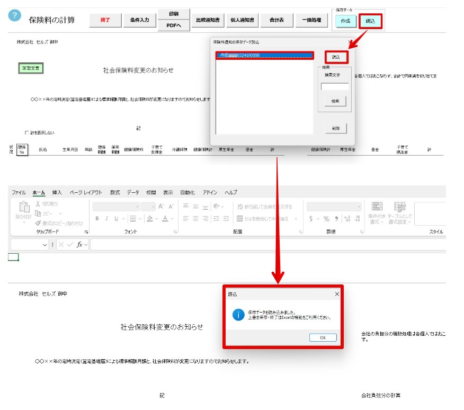Click the 検索文字 search text field

pos(335,86)
